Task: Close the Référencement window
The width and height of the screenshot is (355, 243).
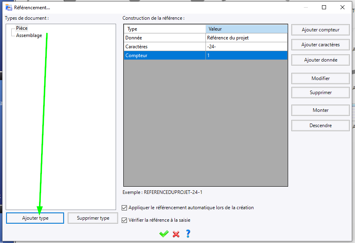Action: [343, 7]
